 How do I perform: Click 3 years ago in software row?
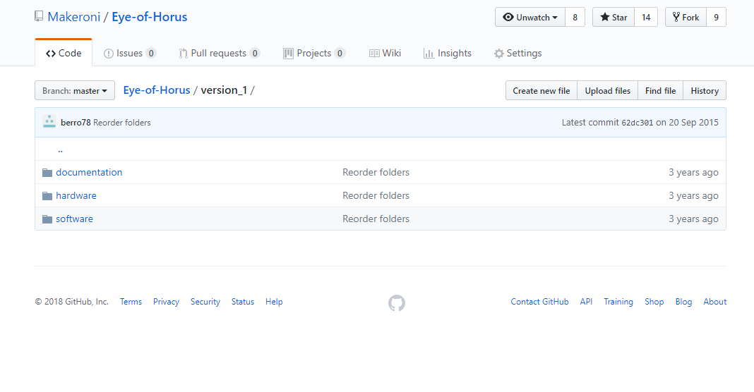click(693, 219)
